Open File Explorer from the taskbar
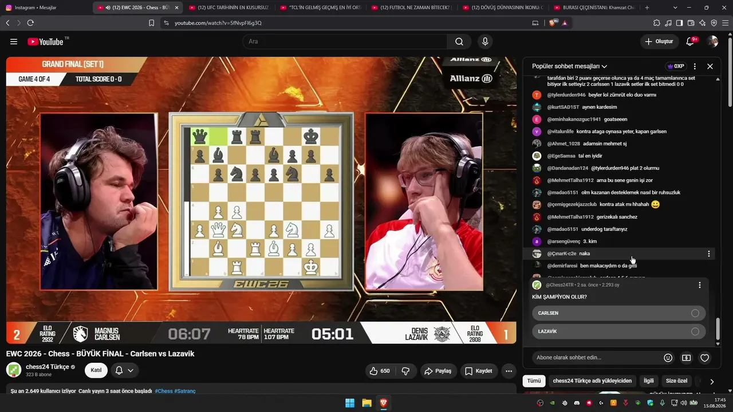The height and width of the screenshot is (412, 733). click(x=366, y=403)
